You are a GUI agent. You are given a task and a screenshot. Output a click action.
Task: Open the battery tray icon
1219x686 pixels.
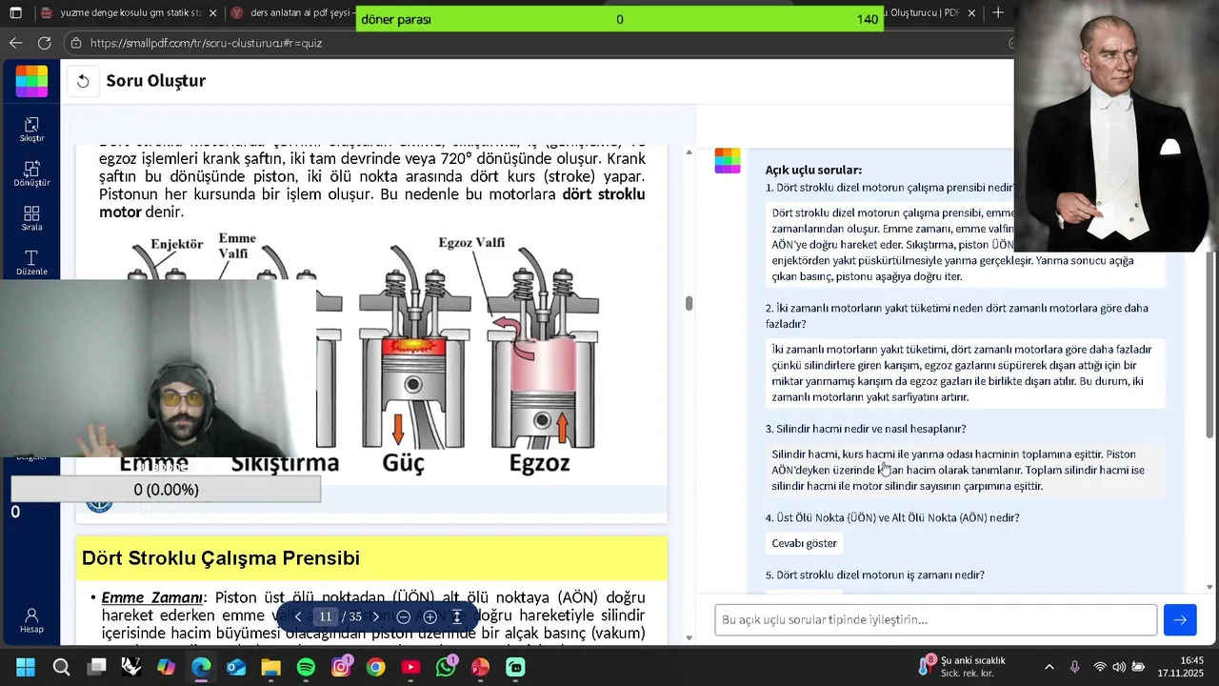pos(1138,667)
